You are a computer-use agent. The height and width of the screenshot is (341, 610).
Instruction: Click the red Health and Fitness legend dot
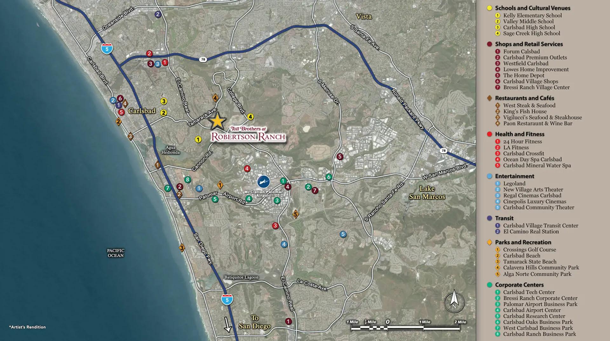(x=490, y=134)
